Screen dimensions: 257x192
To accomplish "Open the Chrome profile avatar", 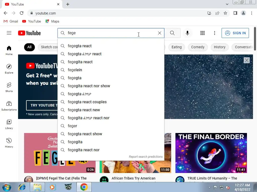I will (x=243, y=13).
